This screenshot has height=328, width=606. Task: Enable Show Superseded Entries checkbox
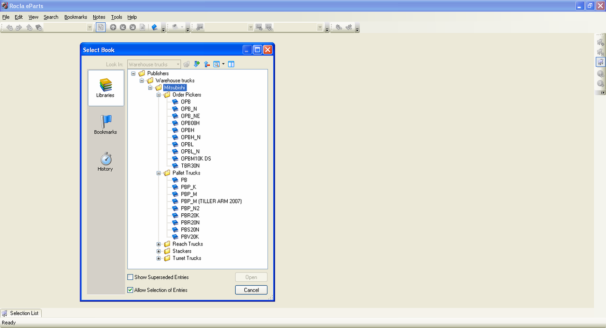pyautogui.click(x=130, y=277)
